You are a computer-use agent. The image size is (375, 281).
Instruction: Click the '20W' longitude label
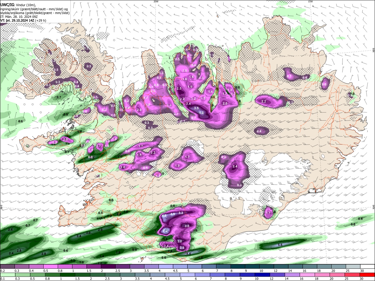point(156,1)
